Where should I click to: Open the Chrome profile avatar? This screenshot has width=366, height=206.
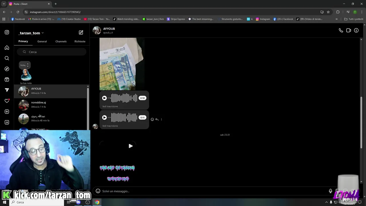(x=355, y=12)
